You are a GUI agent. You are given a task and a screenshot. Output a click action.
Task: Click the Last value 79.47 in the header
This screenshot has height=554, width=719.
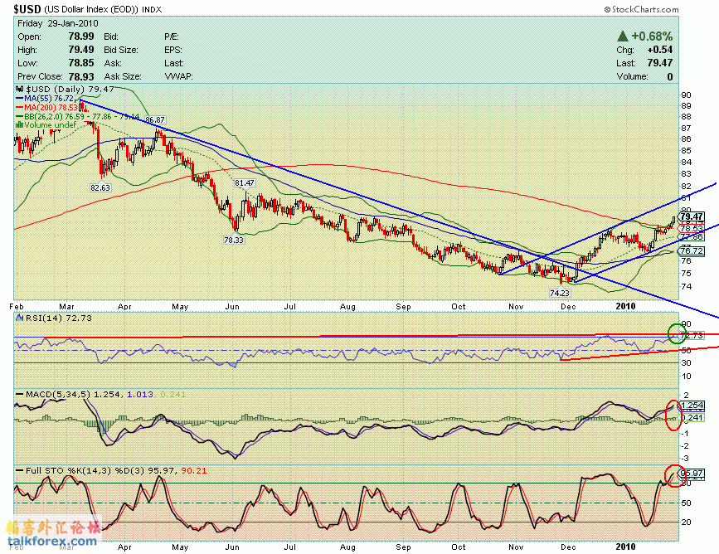(x=660, y=63)
